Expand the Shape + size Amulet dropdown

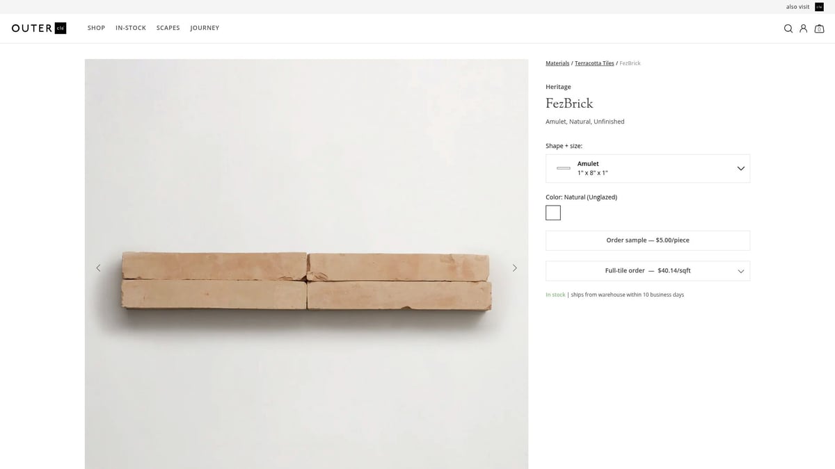[740, 168]
